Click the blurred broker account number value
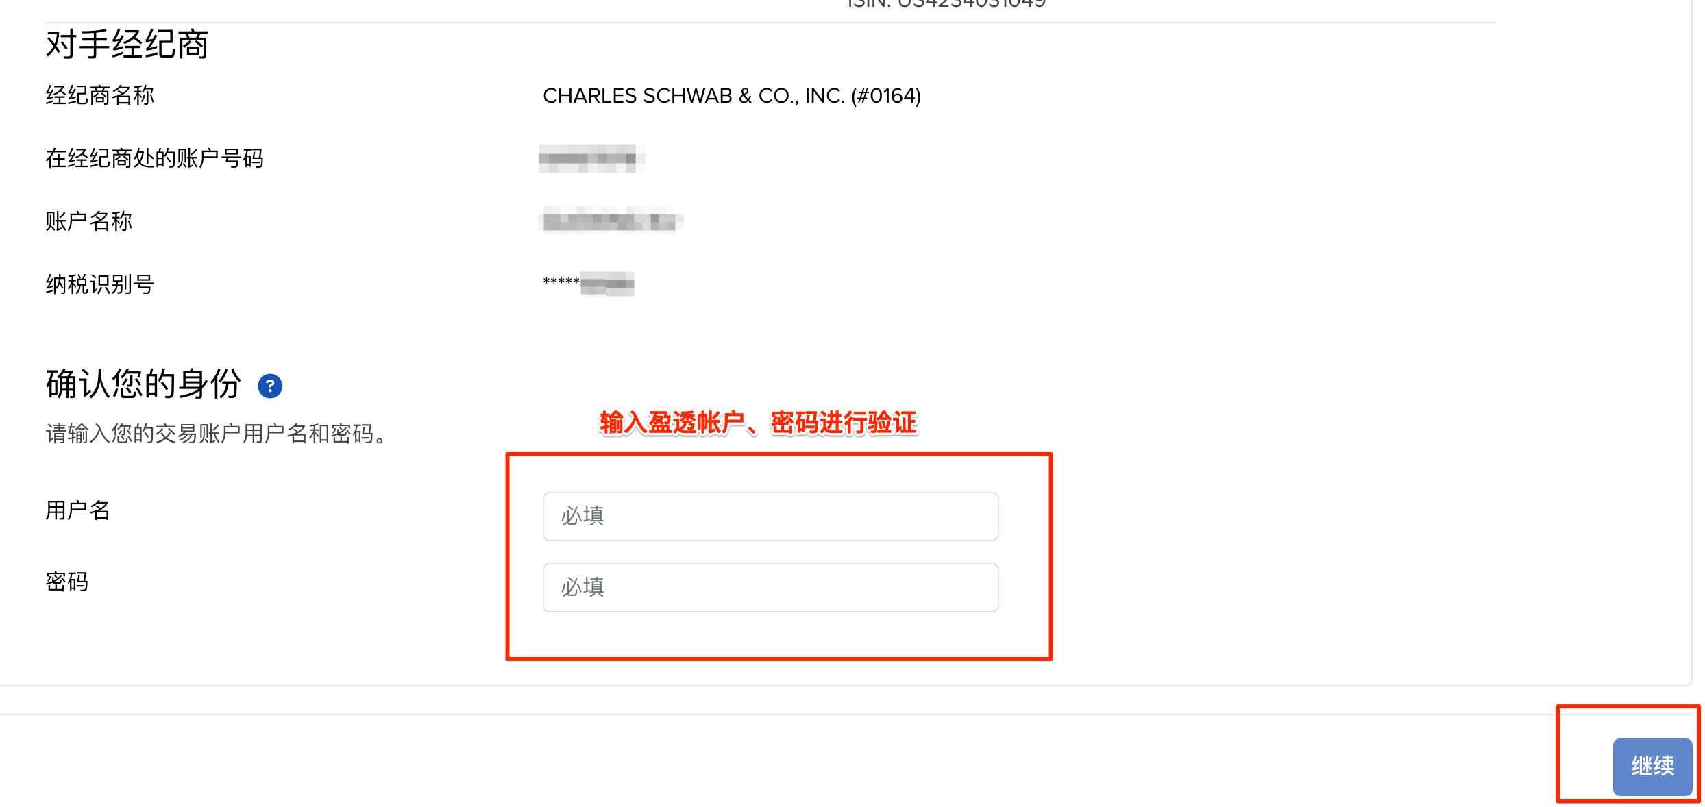 [x=591, y=158]
